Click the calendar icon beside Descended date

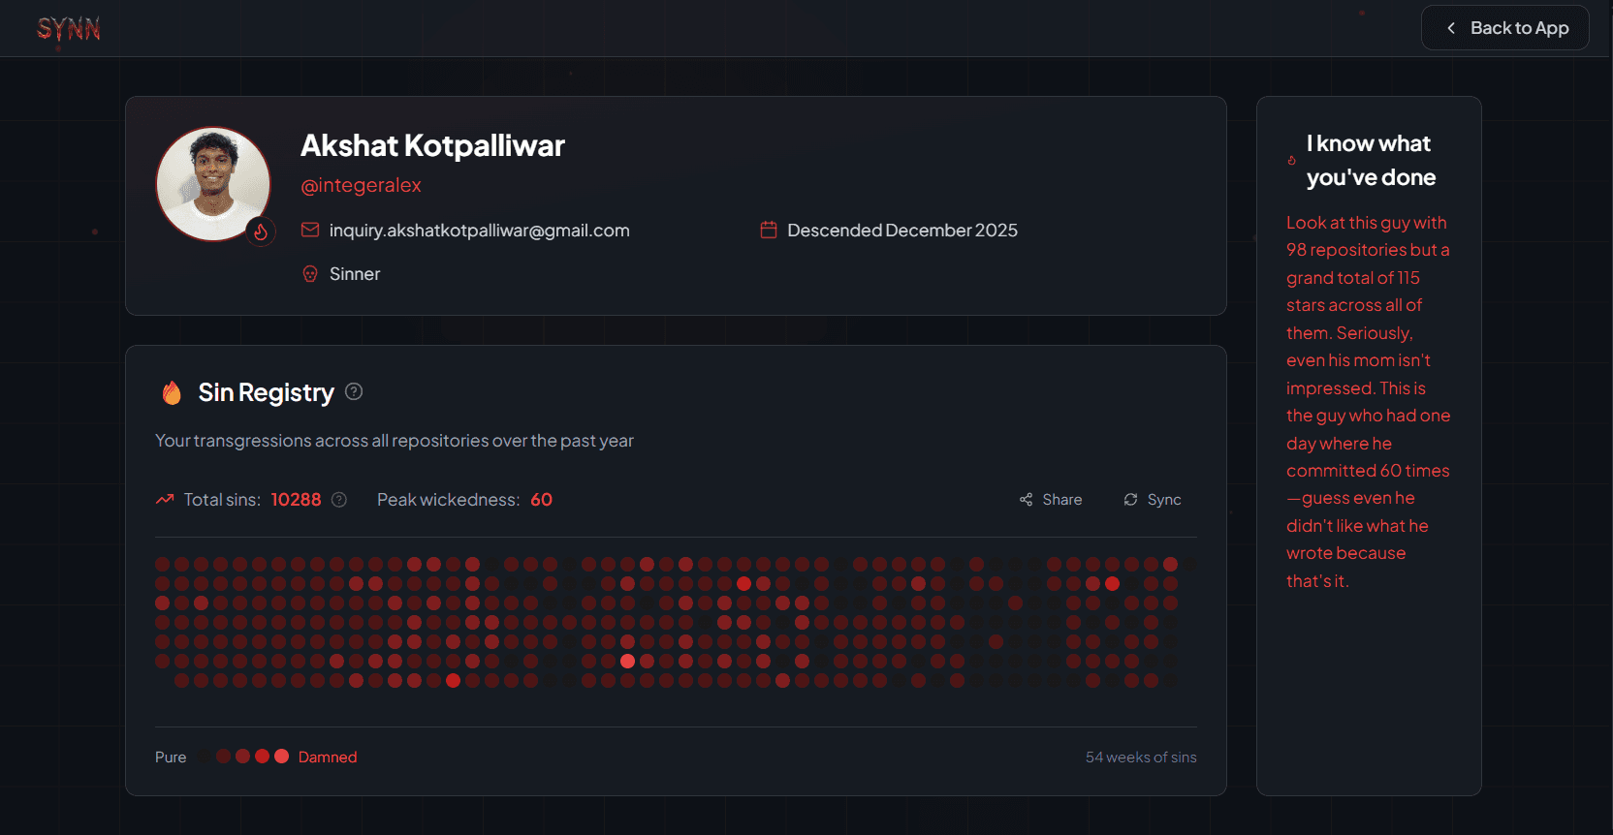click(x=769, y=231)
